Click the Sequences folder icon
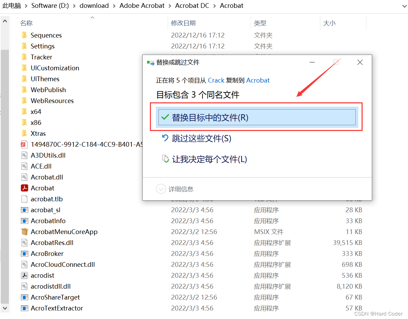This screenshot has height=319, width=408. 24,35
